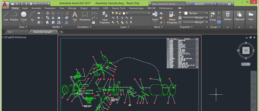Click the Group tool icon
This screenshot has width=259, height=111.
pyautogui.click(x=213, y=16)
